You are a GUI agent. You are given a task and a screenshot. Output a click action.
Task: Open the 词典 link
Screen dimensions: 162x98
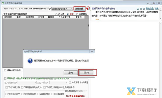tap(157, 9)
